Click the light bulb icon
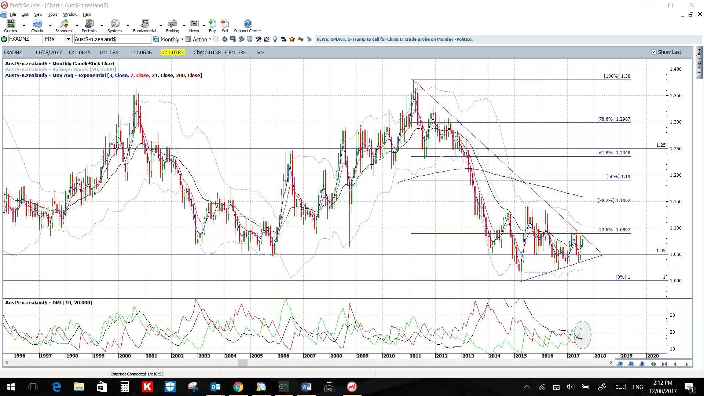Screen dimensions: 704x396 click(x=275, y=39)
